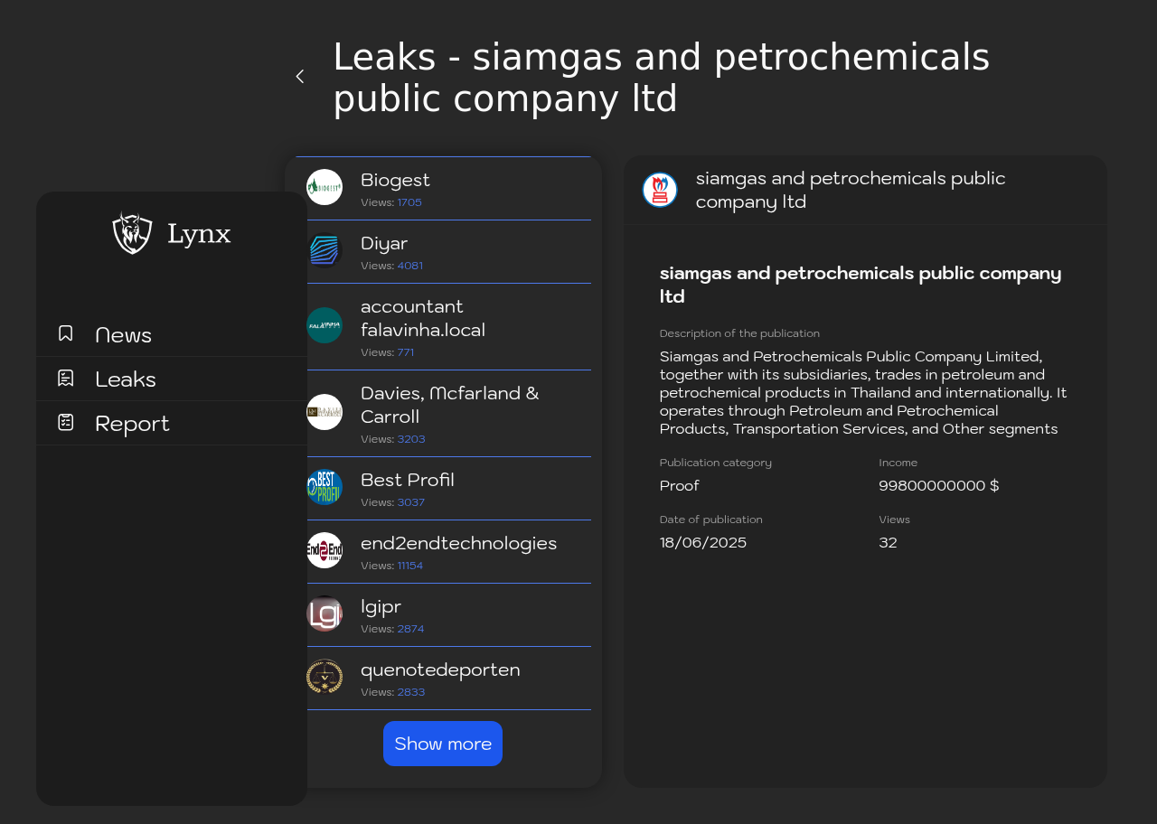Click the date 18/06/2025
Viewport: 1157px width, 824px height.
(x=703, y=543)
